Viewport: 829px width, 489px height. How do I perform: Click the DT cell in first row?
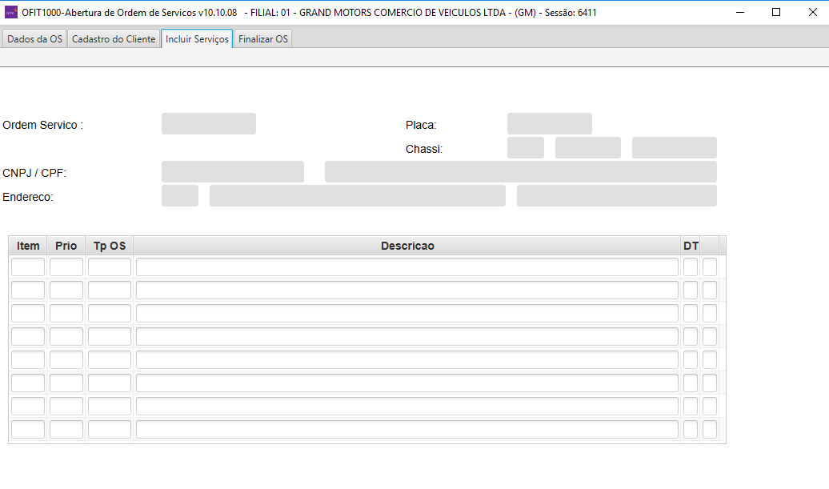[691, 267]
